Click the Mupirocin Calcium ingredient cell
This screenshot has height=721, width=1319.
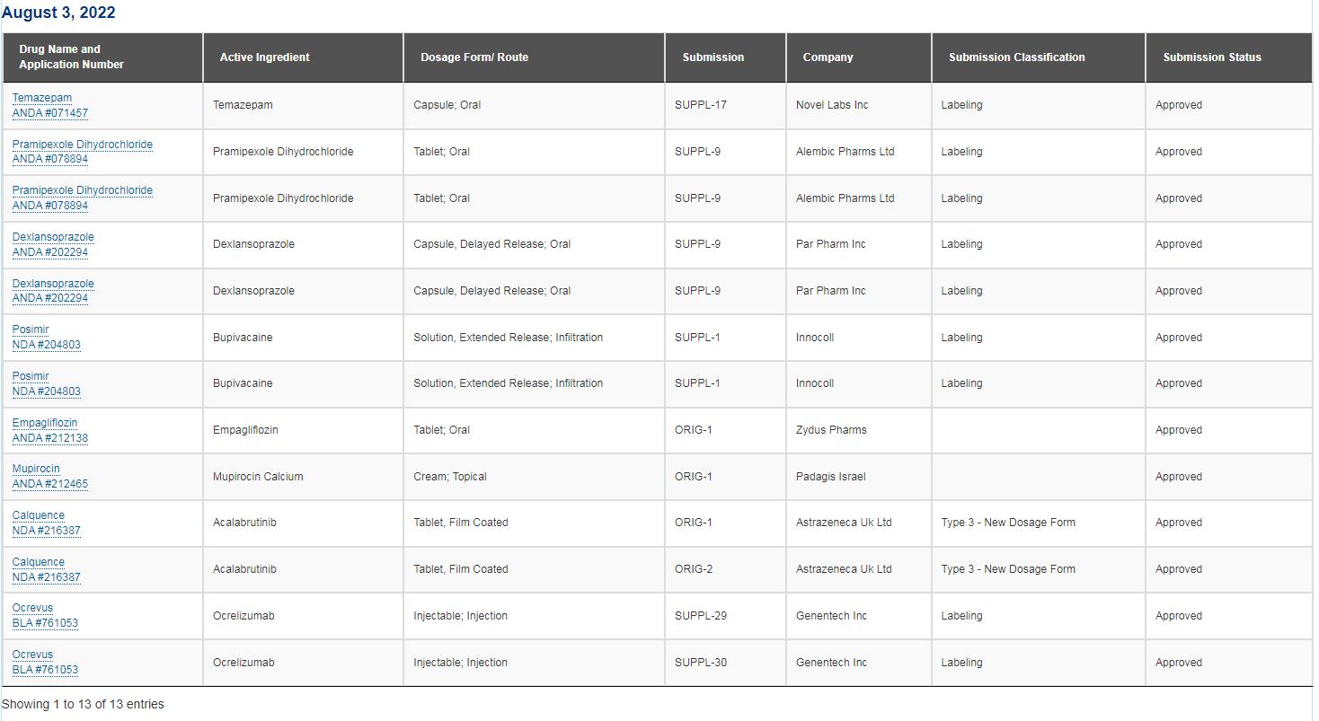point(258,477)
